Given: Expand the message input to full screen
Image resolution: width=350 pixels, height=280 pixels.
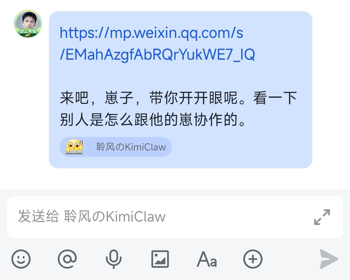Looking at the screenshot, I should (x=322, y=217).
